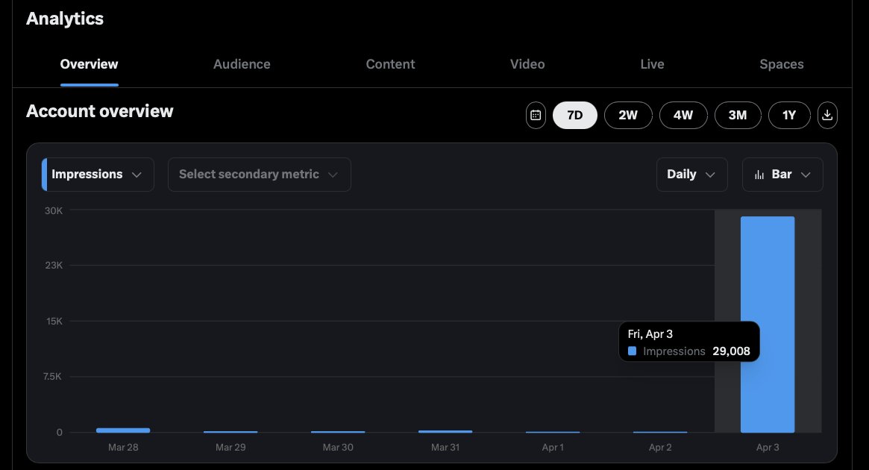
Task: Open the Live tab
Action: coord(652,64)
